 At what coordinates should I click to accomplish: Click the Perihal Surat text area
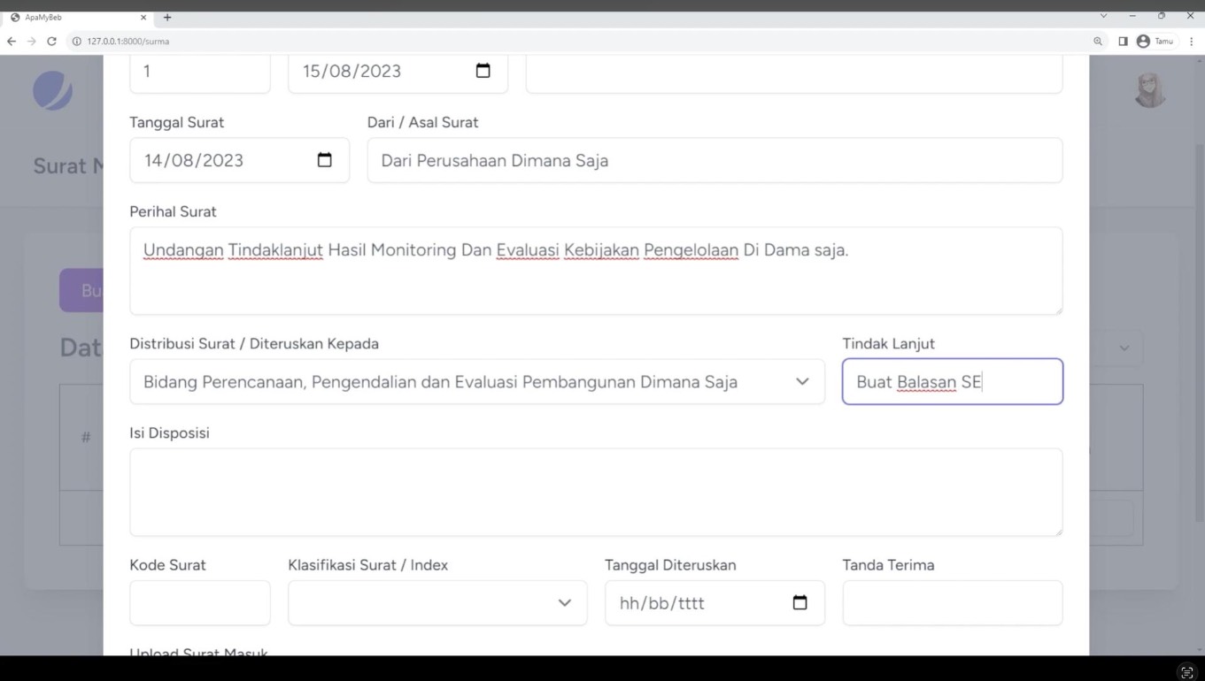(596, 271)
